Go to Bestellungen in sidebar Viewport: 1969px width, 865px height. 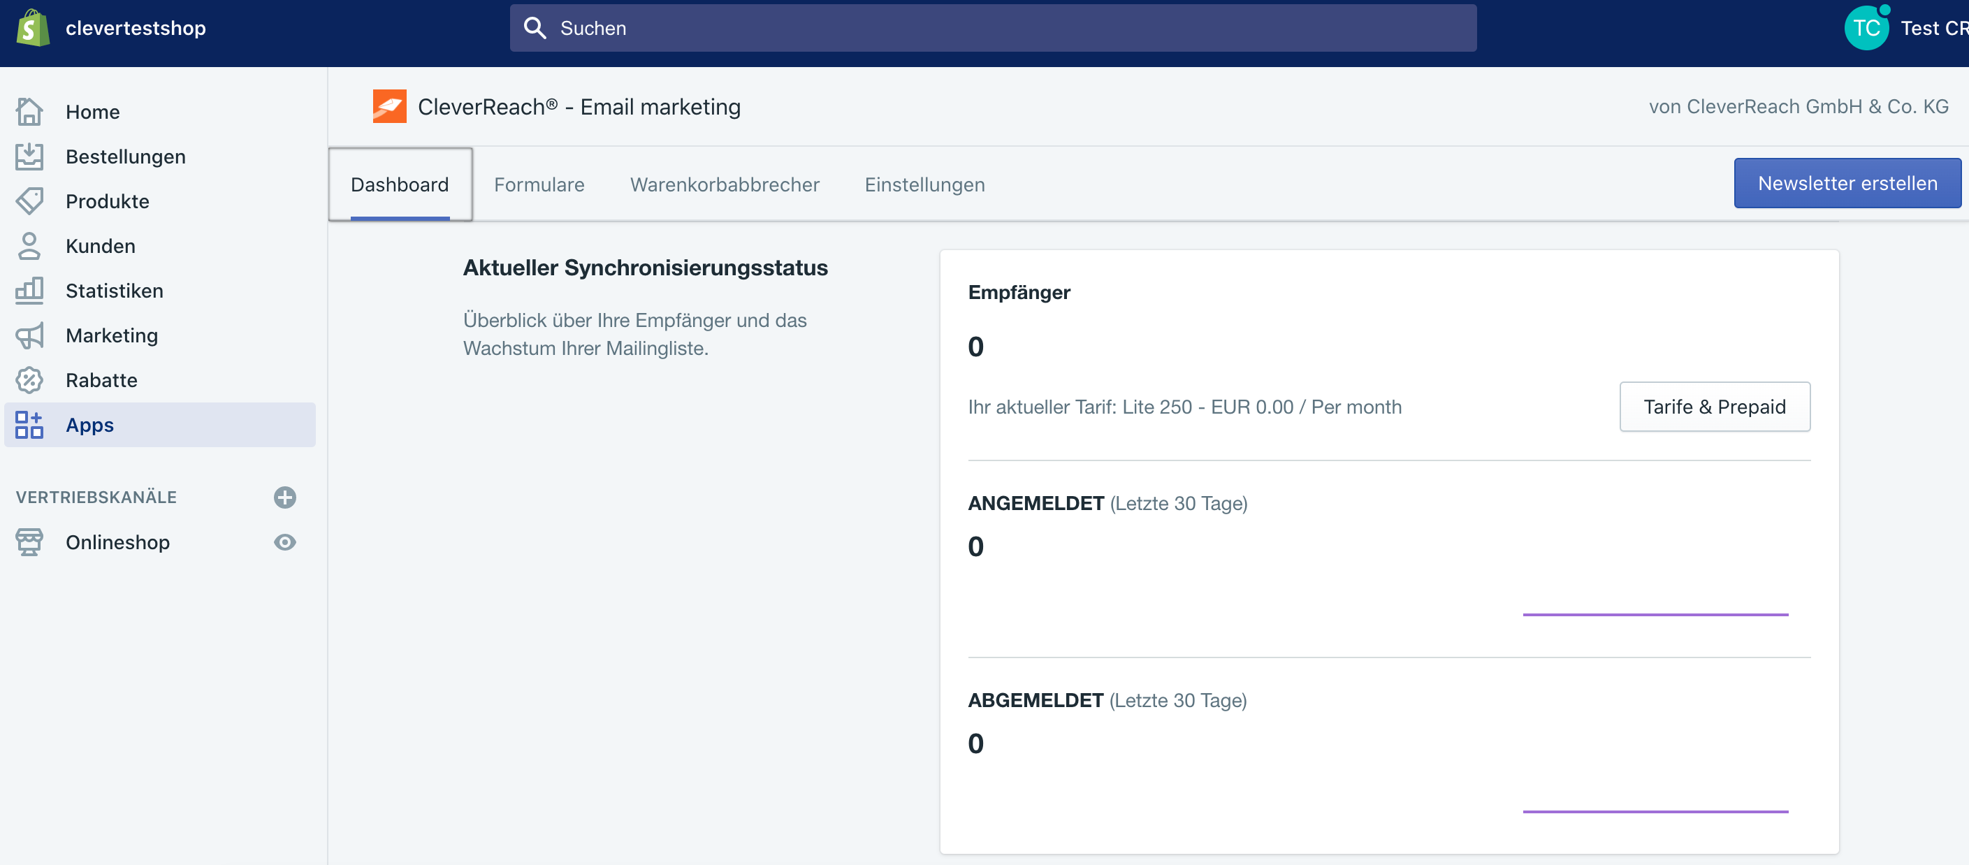[160, 157]
